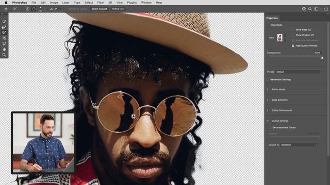Open the Photoshop application menu
The width and height of the screenshot is (330, 185).
point(20,3)
